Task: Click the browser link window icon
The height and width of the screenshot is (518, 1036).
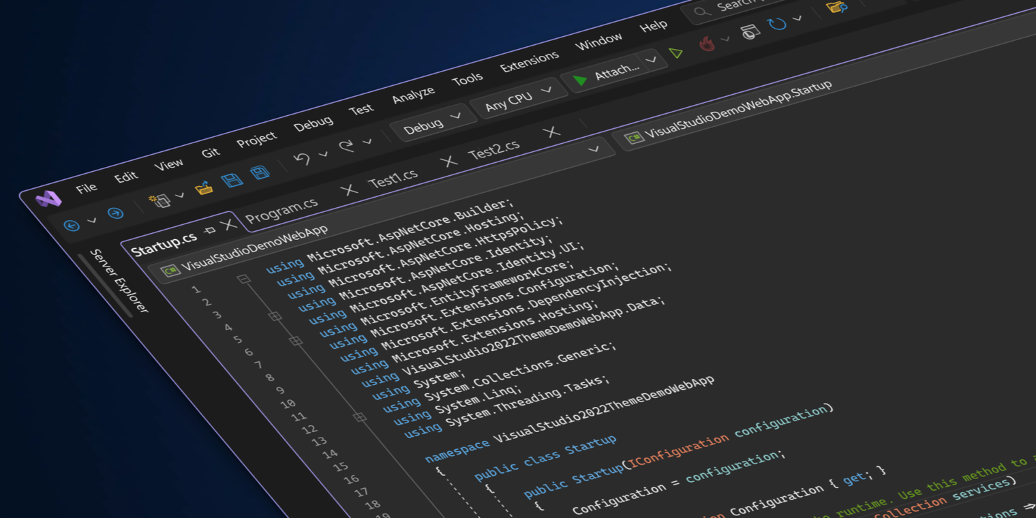Action: [750, 31]
